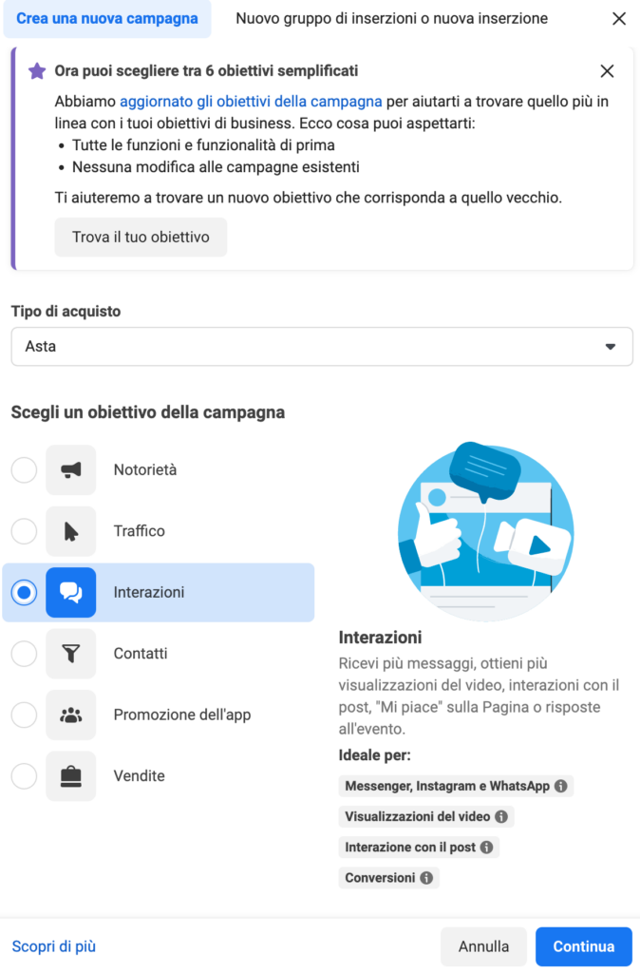This screenshot has height=973, width=640.
Task: Click the Promozione dell'app people icon
Action: tap(71, 715)
